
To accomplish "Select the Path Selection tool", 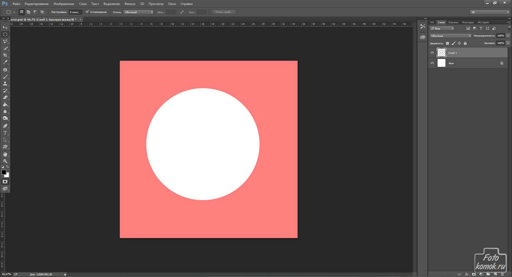I will [5, 140].
